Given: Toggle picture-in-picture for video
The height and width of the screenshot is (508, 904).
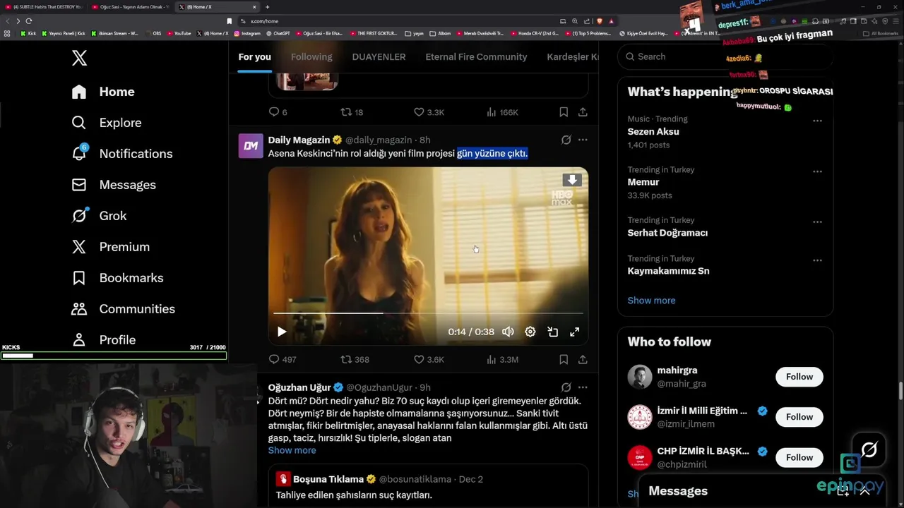Looking at the screenshot, I should coord(553,332).
